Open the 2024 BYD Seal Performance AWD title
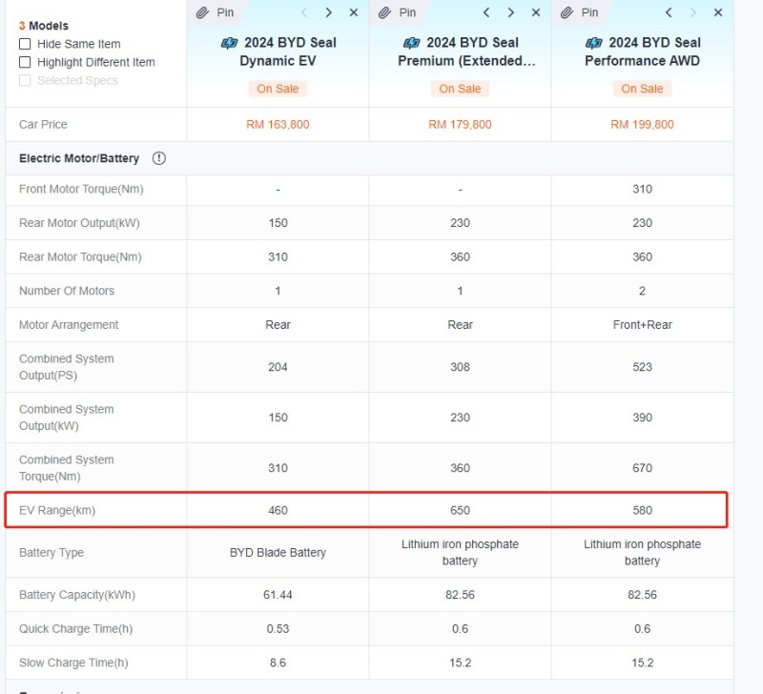The width and height of the screenshot is (763, 694). [642, 51]
